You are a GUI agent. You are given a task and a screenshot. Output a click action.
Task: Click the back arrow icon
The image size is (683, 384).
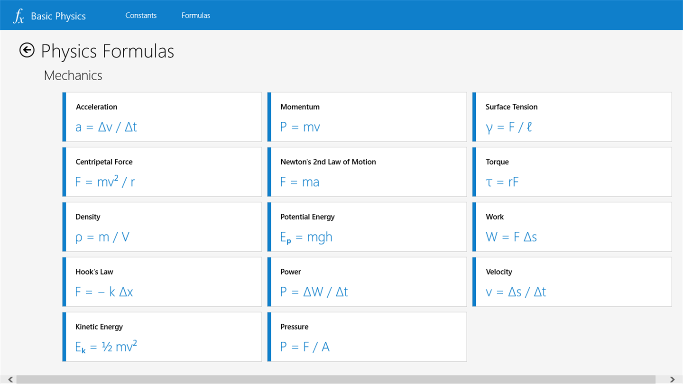27,50
